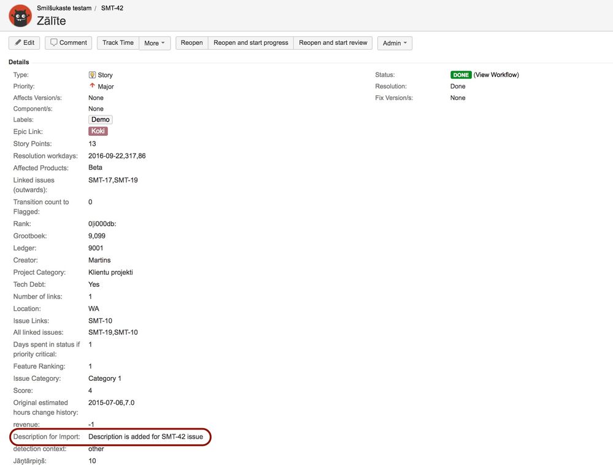Select Reopen and start review
This screenshot has width=613, height=465.
pyautogui.click(x=333, y=42)
